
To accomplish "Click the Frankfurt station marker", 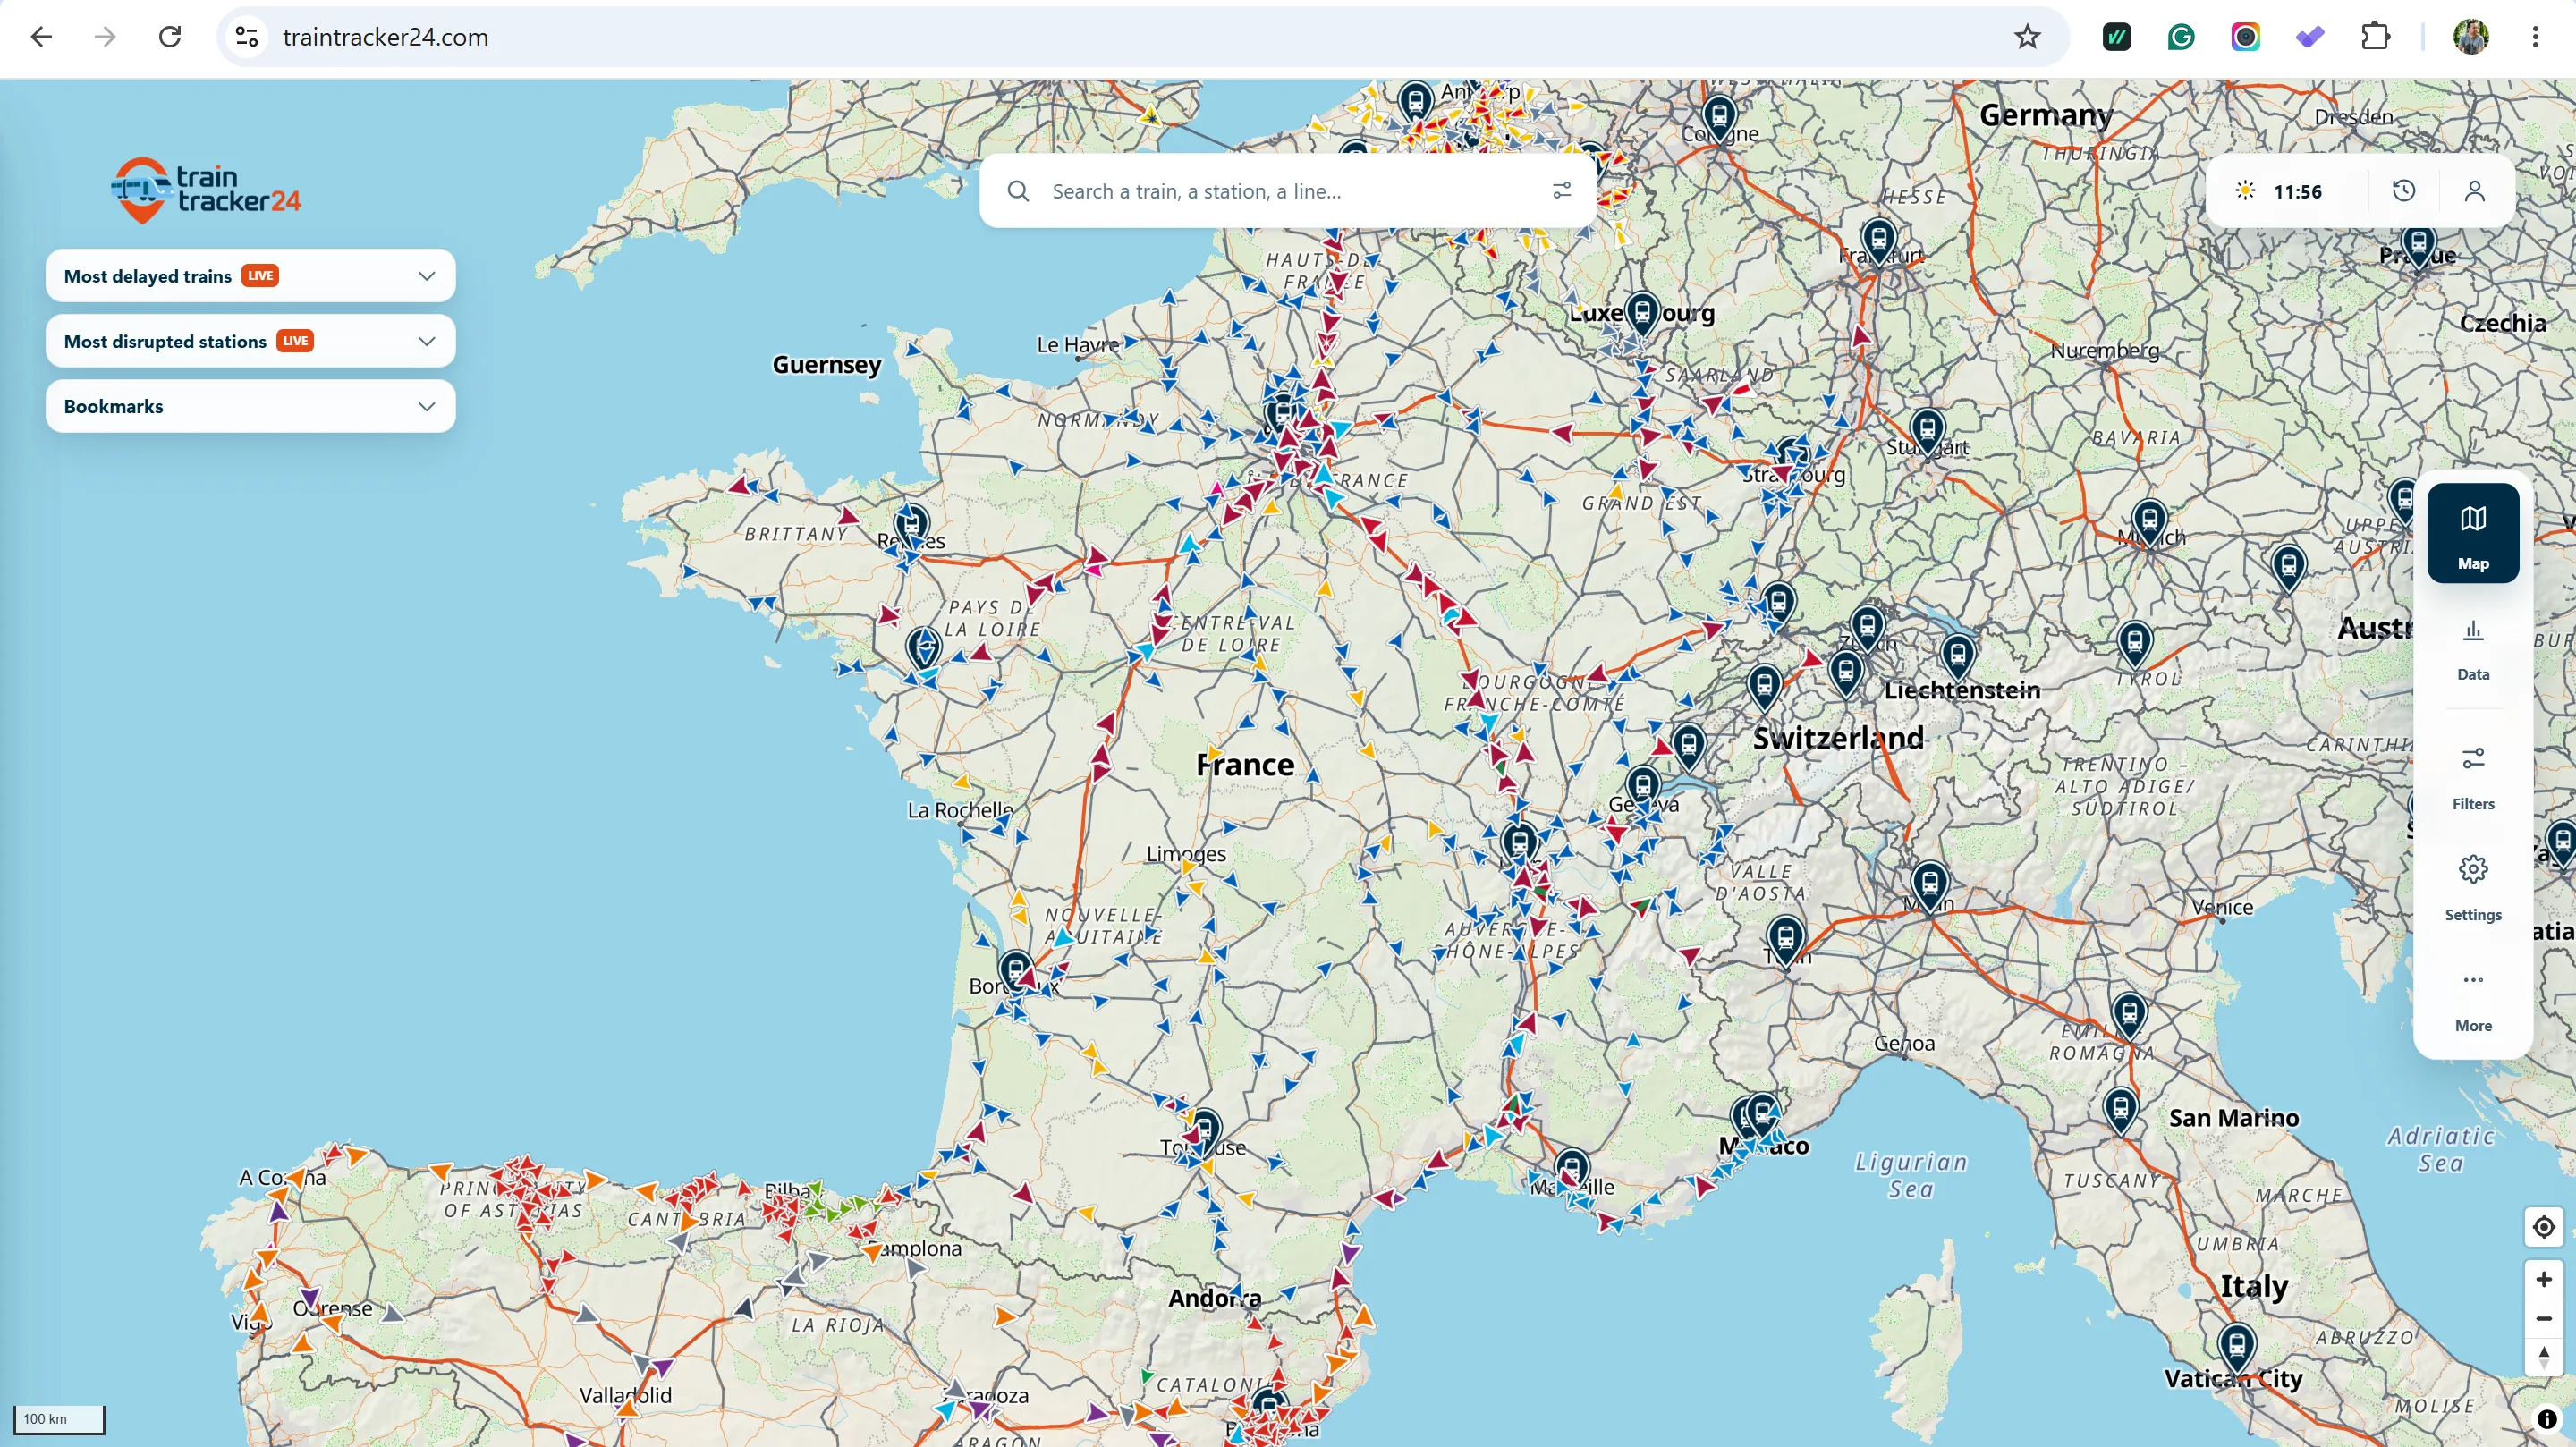I will (x=1879, y=240).
